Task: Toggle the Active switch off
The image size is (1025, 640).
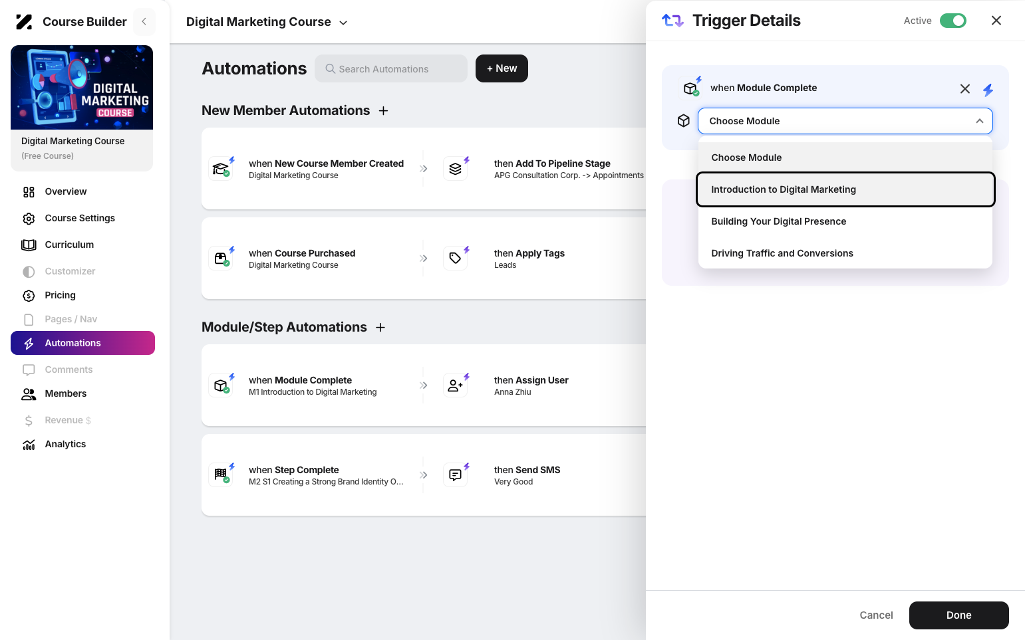Action: [x=953, y=21]
